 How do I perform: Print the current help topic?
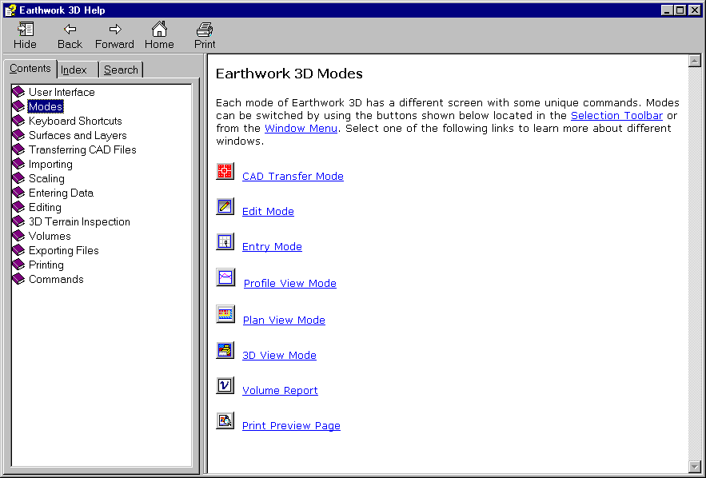pos(205,35)
